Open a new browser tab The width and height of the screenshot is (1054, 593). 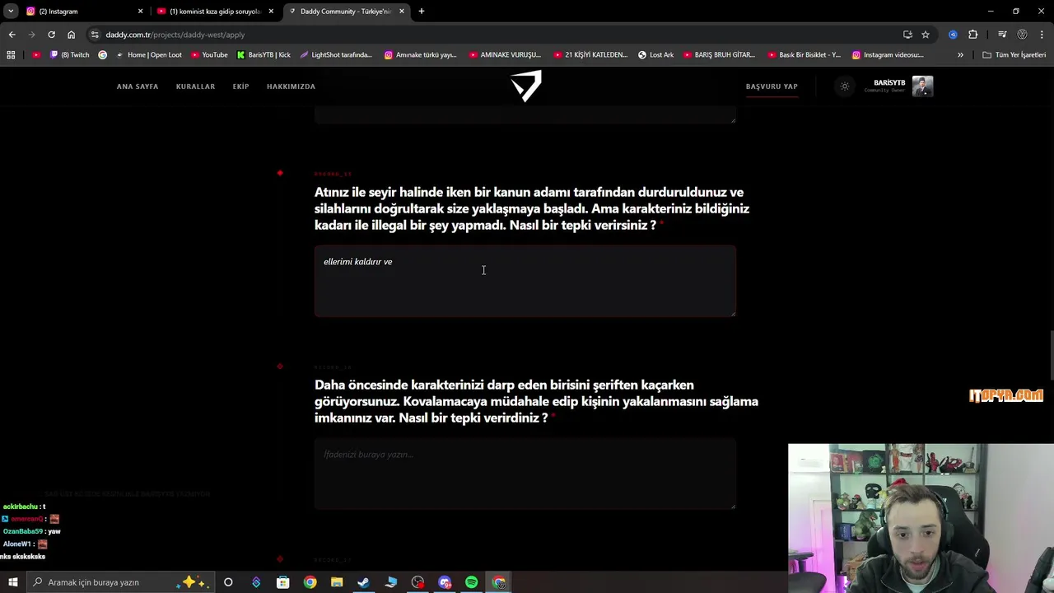pyautogui.click(x=422, y=12)
